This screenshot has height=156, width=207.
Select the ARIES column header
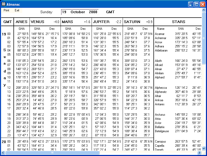(x=21, y=22)
